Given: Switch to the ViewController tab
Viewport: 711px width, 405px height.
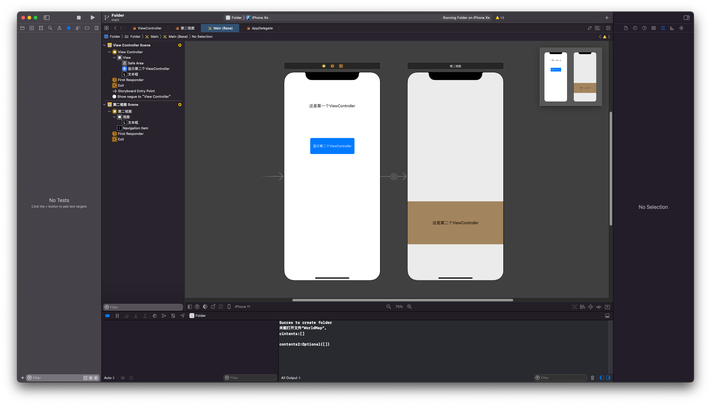Looking at the screenshot, I should tap(147, 28).
